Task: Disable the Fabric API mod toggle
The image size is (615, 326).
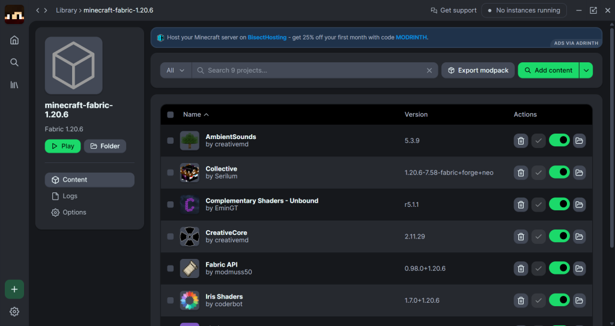Action: (559, 268)
